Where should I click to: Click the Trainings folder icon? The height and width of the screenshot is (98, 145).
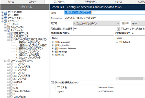[x=56, y=52]
